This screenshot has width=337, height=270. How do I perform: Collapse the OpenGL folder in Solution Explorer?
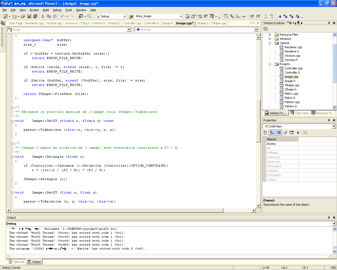270,43
